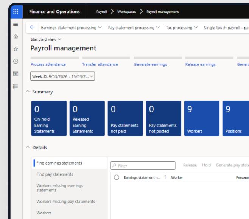Collapse the Details section
Image resolution: width=249 pixels, height=219 pixels.
(28, 148)
